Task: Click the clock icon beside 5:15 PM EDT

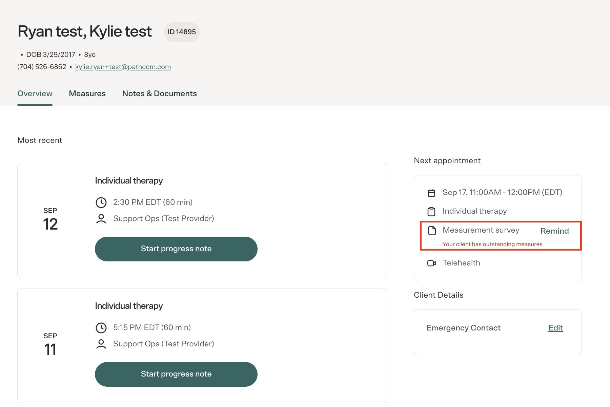Action: tap(101, 328)
